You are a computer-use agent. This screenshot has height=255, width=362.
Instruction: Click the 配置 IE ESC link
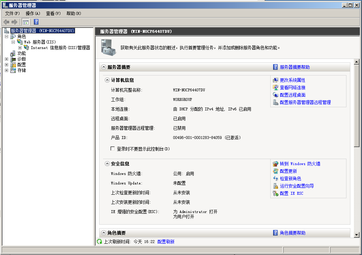(291, 193)
